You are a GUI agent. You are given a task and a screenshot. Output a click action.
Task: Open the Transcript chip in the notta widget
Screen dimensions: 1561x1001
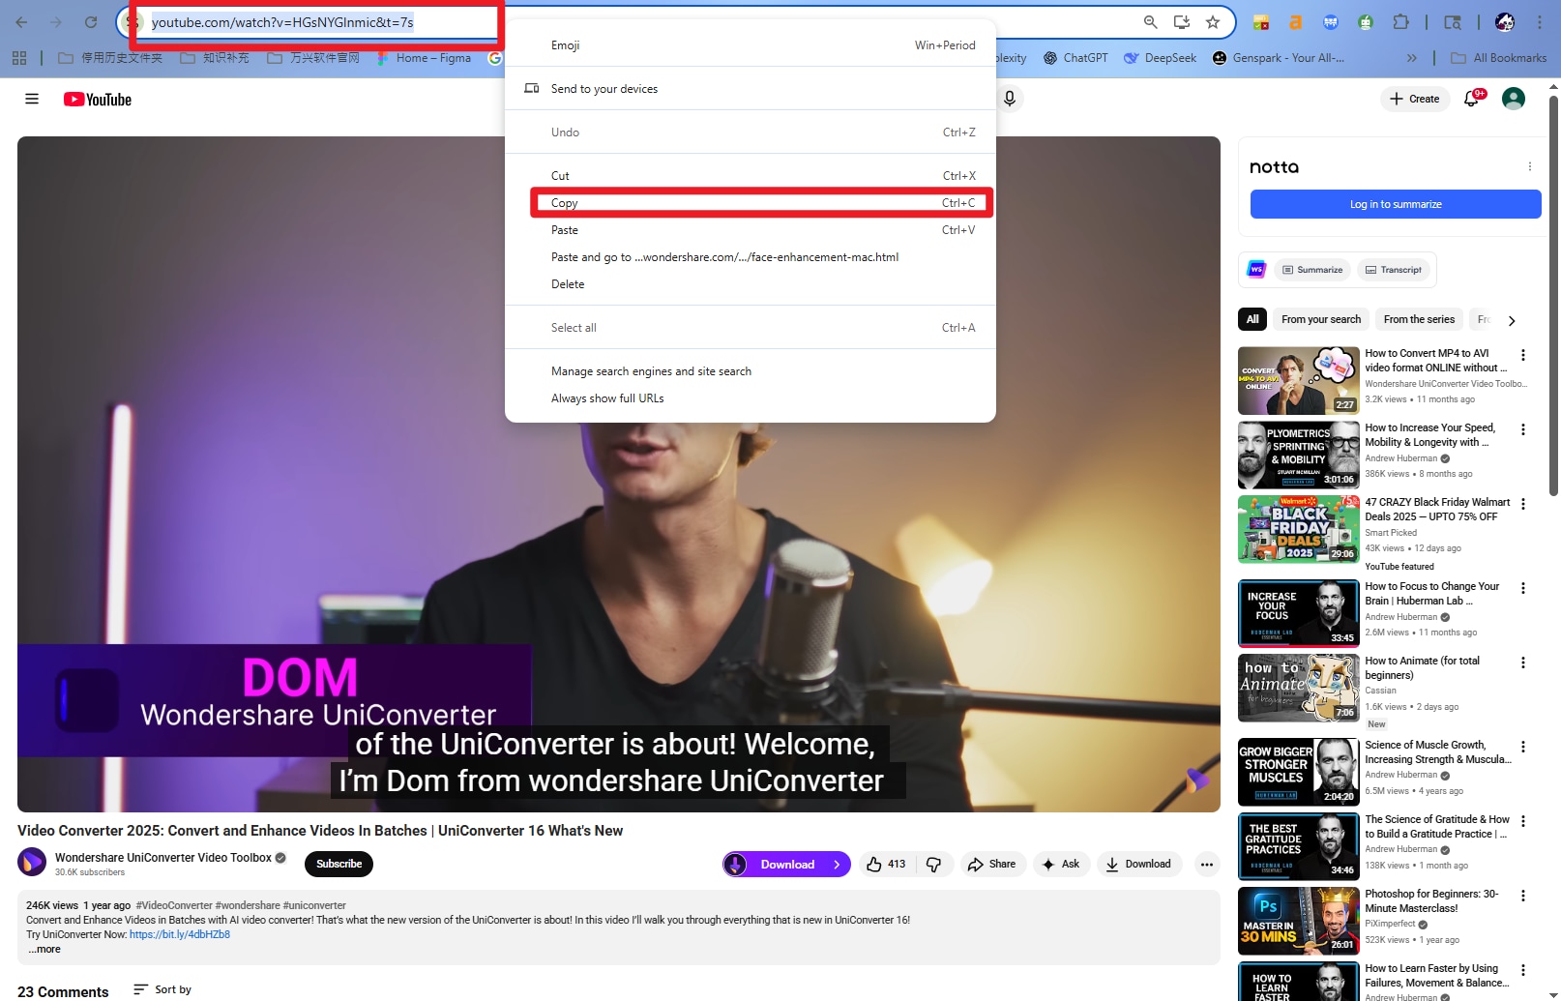tap(1393, 269)
